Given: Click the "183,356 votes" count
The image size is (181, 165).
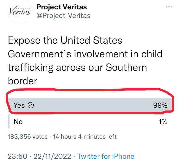Looking at the screenshot, I should point(28,137).
